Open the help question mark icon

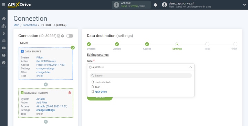4,63
